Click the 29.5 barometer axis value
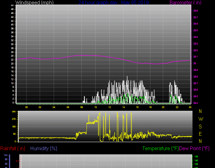215x168 pixels. tap(196, 30)
